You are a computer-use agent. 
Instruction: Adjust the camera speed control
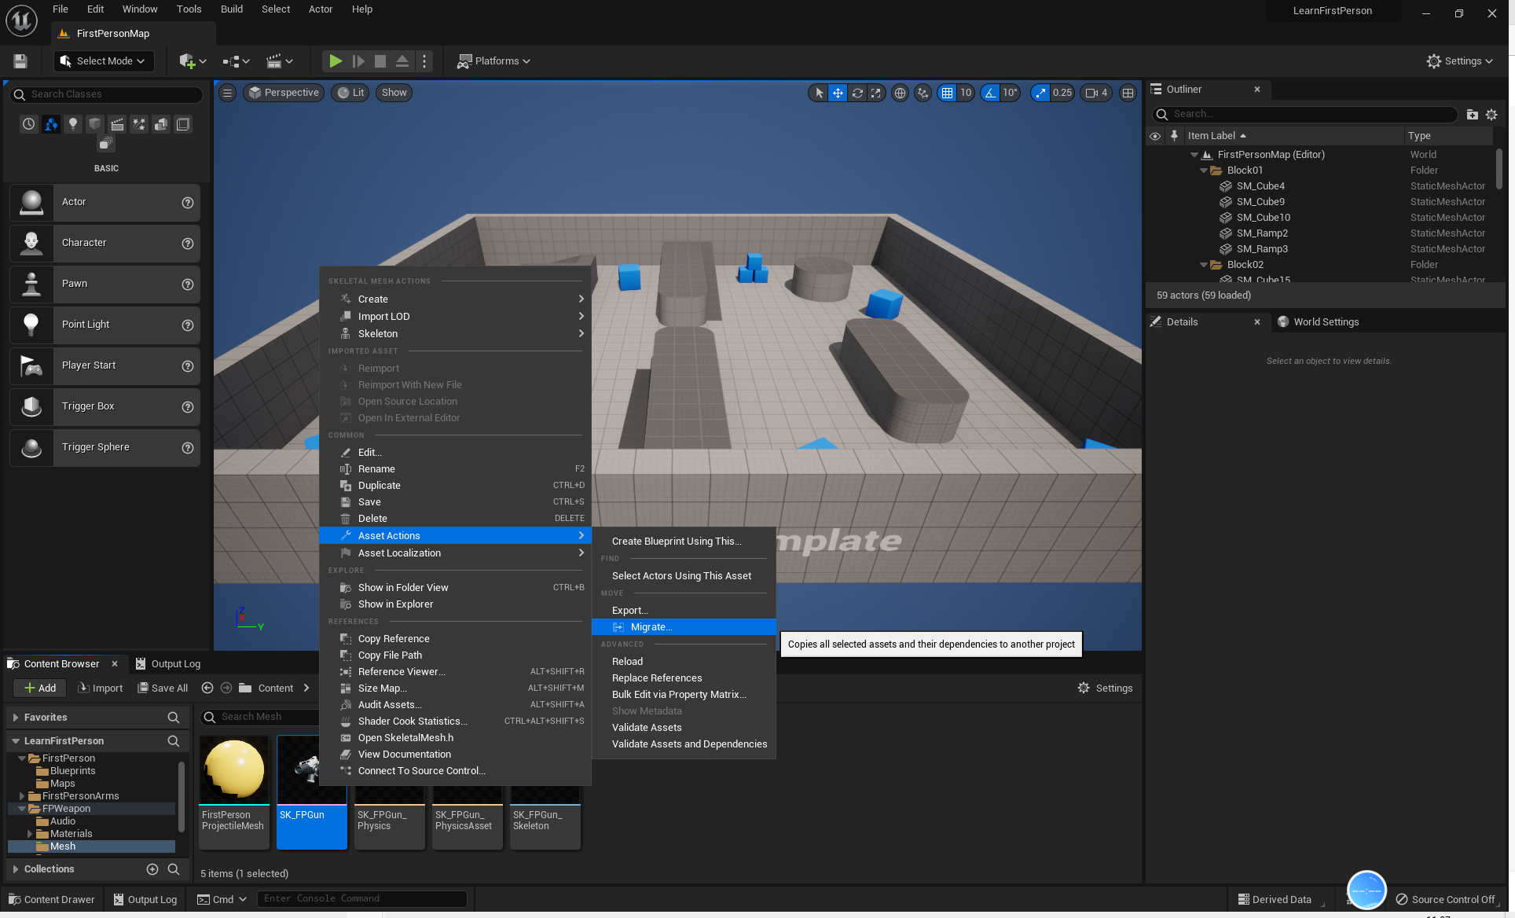pyautogui.click(x=1096, y=93)
